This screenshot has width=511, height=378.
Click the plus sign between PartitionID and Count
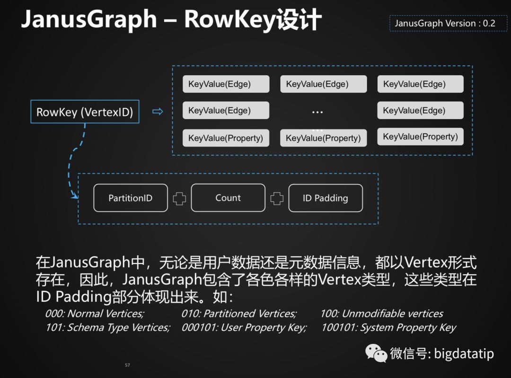(179, 198)
